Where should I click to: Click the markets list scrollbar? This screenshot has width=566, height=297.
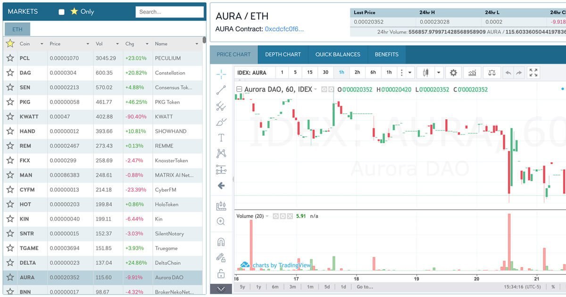coord(204,41)
